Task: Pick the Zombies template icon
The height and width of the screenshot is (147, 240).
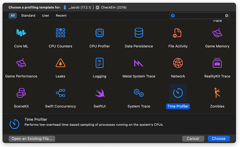Action: [x=217, y=93]
